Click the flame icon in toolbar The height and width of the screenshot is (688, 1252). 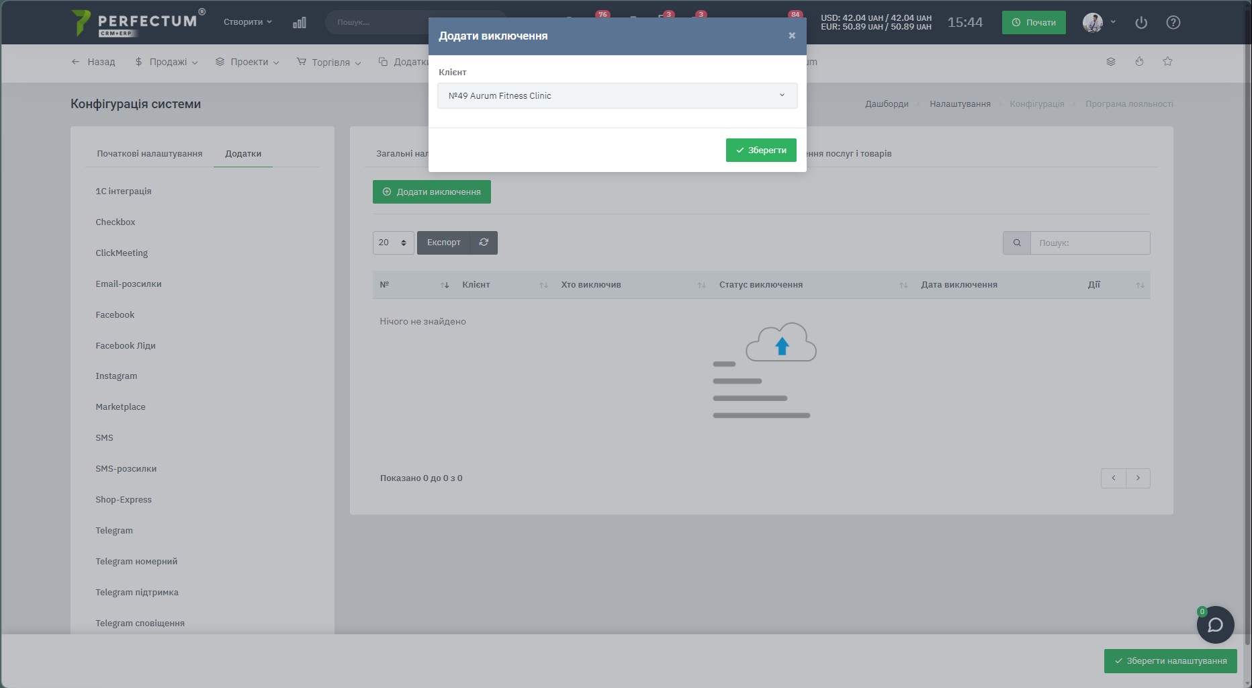1139,61
